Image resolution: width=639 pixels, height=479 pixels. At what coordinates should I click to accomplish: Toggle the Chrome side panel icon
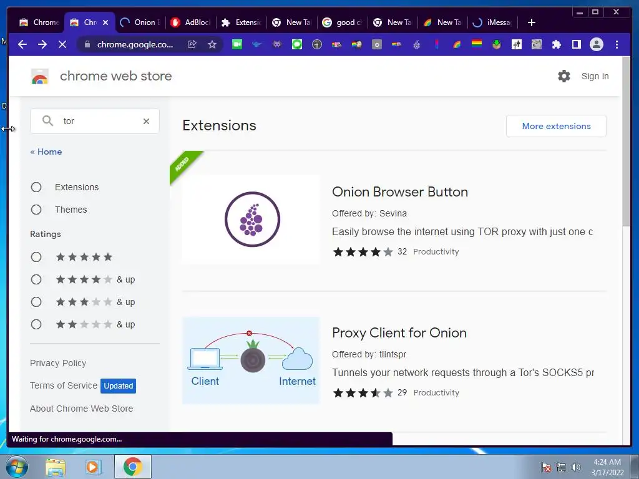point(576,44)
